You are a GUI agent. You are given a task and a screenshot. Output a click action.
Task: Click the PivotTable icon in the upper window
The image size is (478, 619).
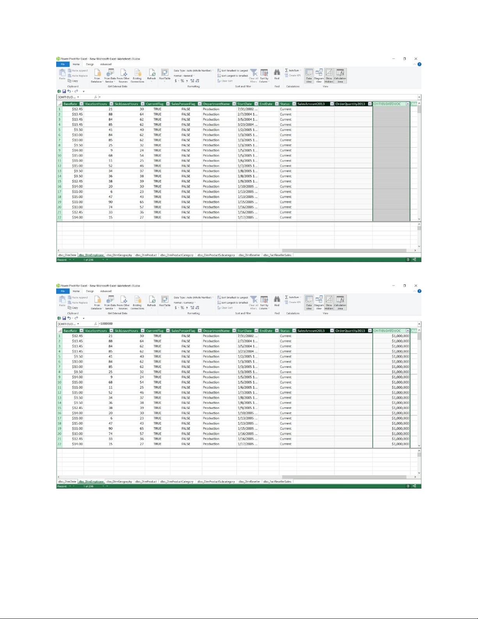[x=165, y=73]
